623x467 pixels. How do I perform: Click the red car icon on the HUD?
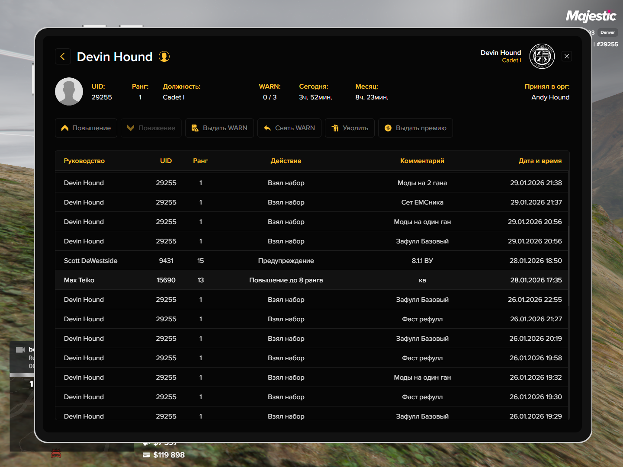pyautogui.click(x=56, y=453)
